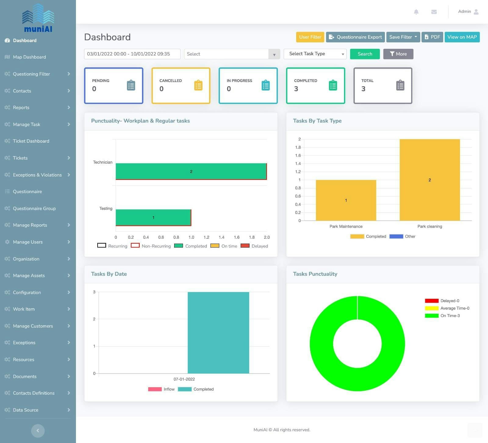Open the Select Task Type dropdown
The image size is (488, 443).
(x=315, y=54)
